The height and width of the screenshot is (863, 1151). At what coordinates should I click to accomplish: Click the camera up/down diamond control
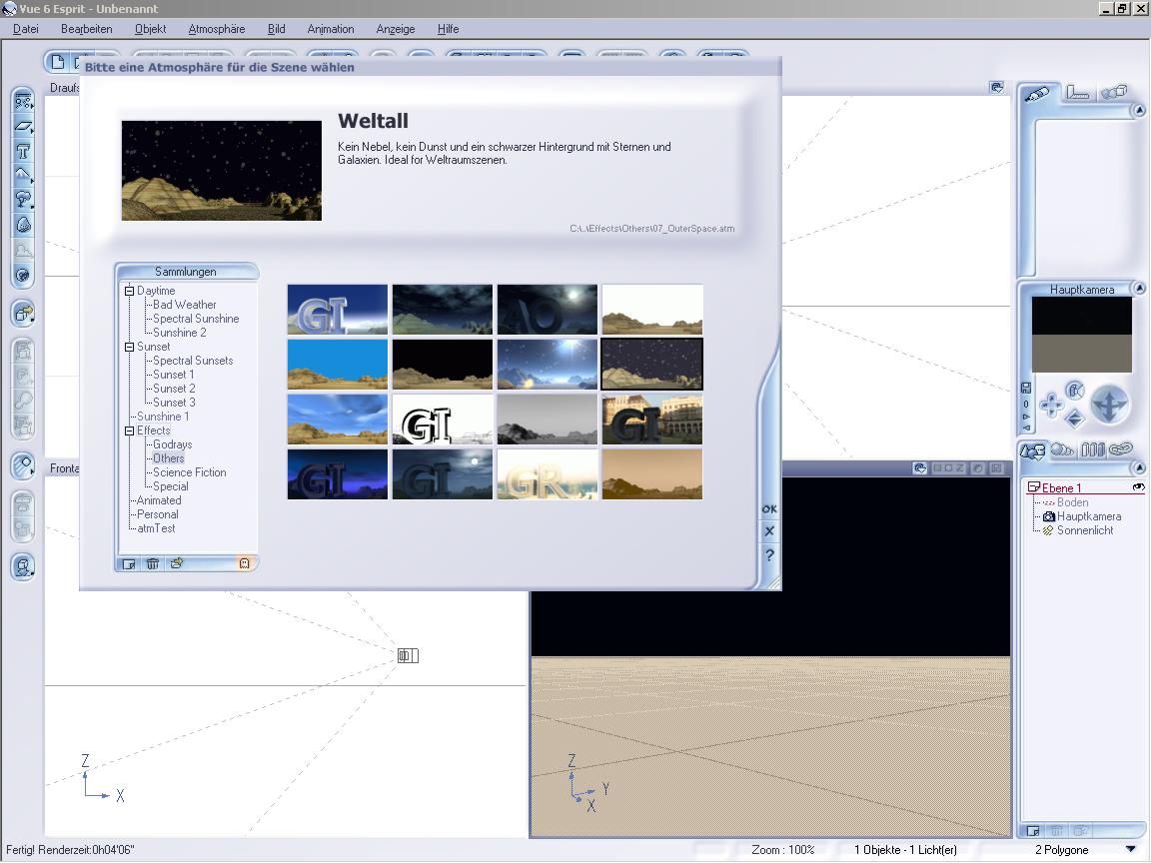coord(1075,419)
